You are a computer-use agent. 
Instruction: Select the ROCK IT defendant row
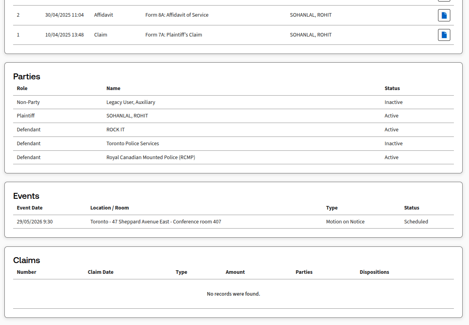pos(233,130)
